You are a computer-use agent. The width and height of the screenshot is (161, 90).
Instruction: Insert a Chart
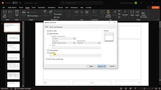tap(57, 17)
